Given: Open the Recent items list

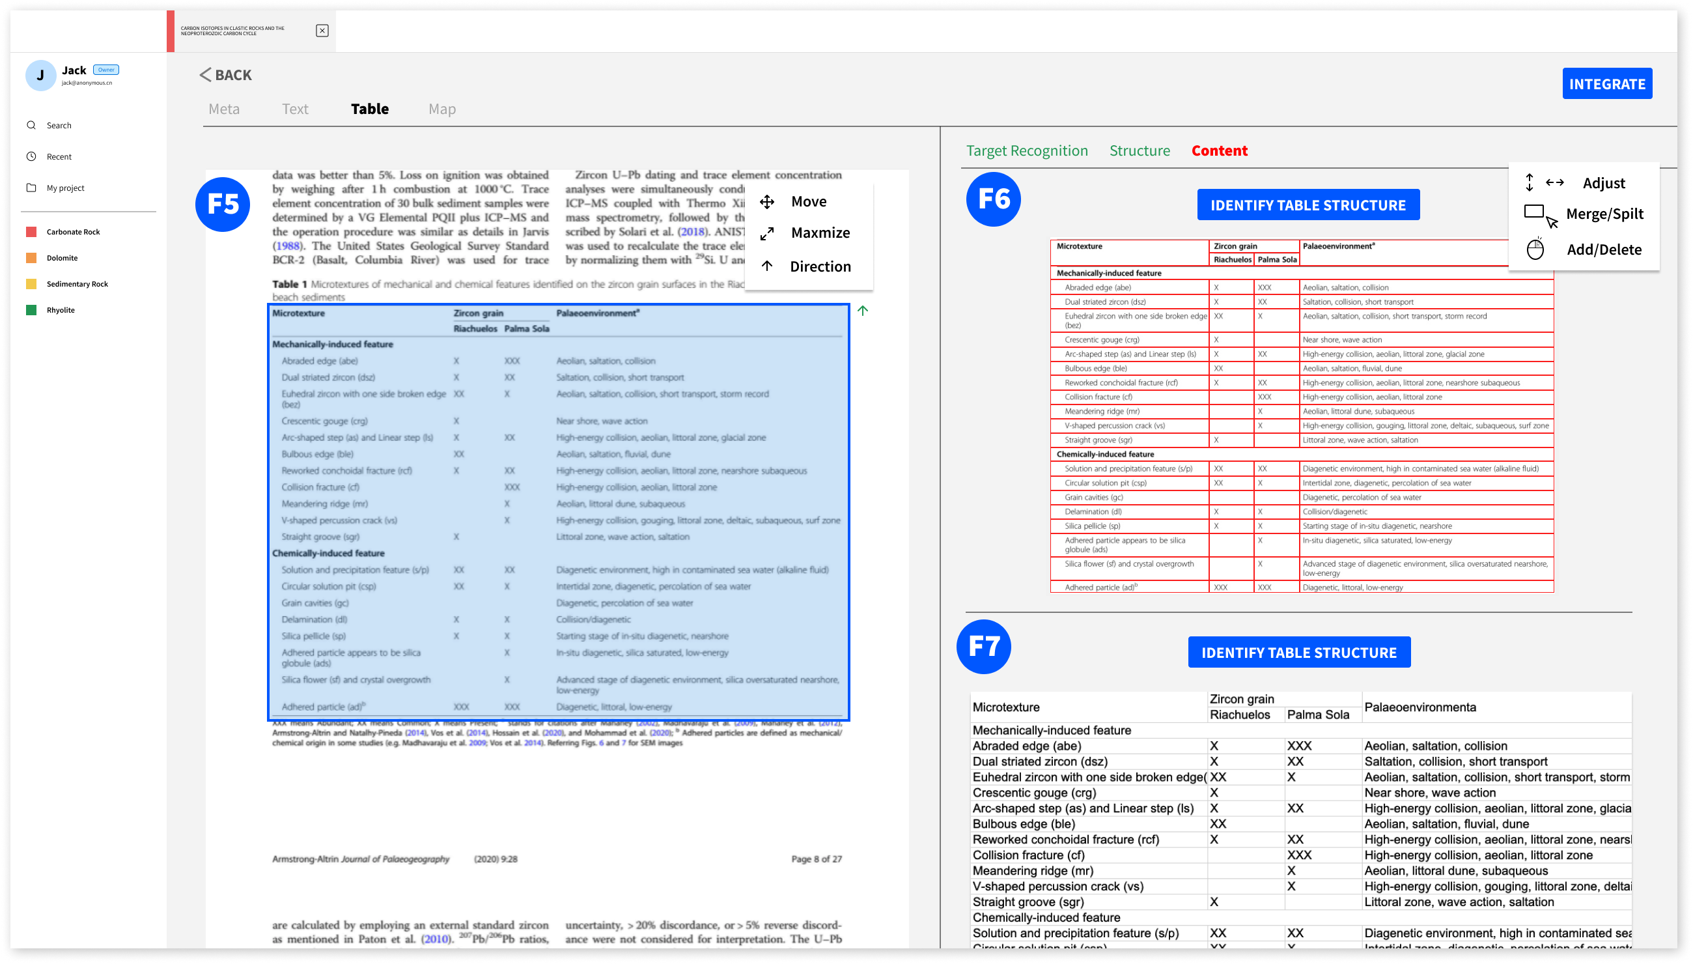Looking at the screenshot, I should tap(58, 156).
